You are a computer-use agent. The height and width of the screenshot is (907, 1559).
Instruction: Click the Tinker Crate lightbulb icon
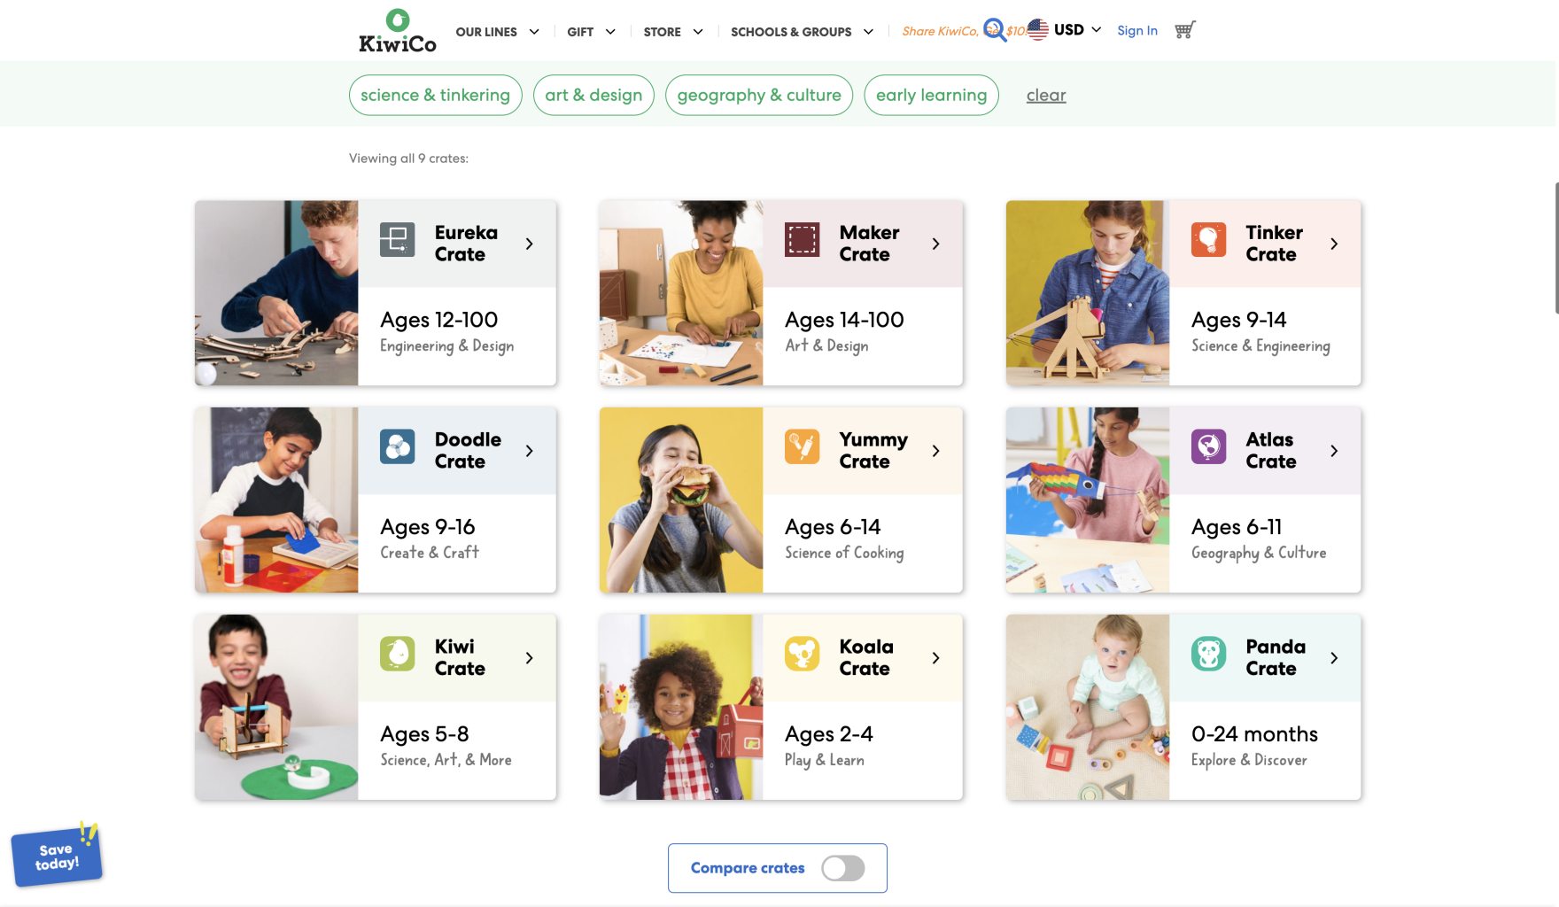(1209, 240)
